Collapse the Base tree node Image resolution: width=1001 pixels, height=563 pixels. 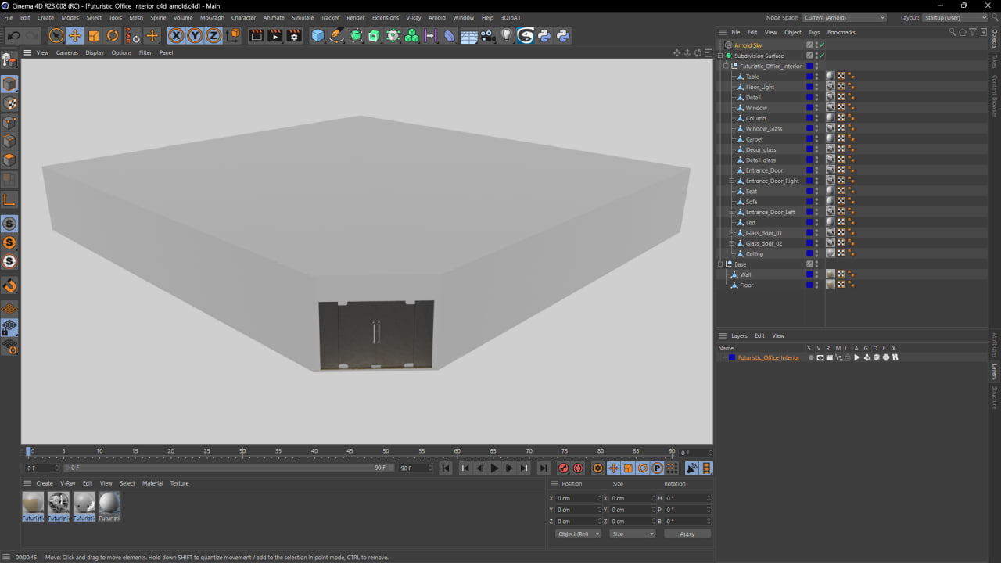pos(720,264)
